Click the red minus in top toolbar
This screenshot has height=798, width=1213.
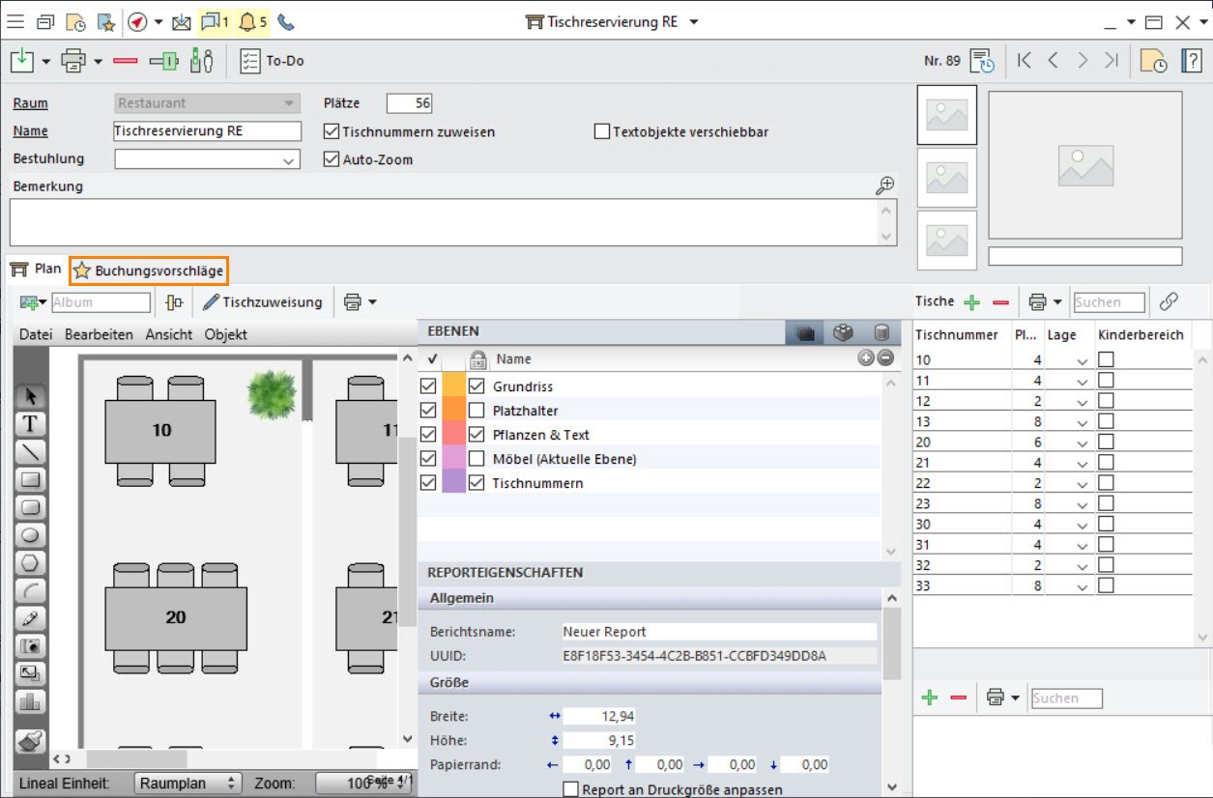pos(126,61)
